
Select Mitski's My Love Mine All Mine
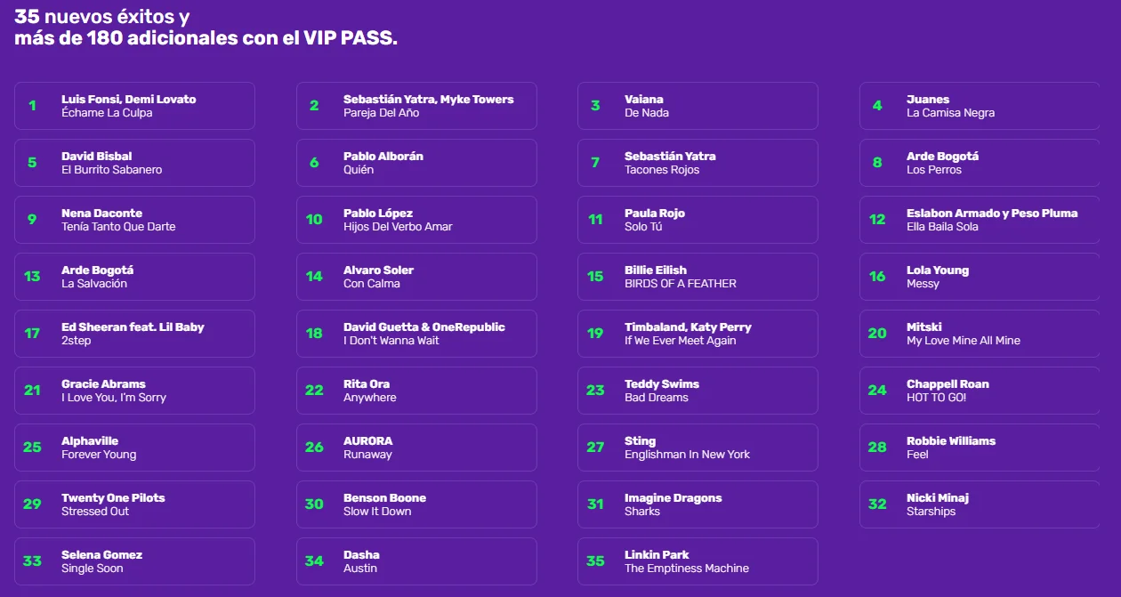[x=979, y=334]
